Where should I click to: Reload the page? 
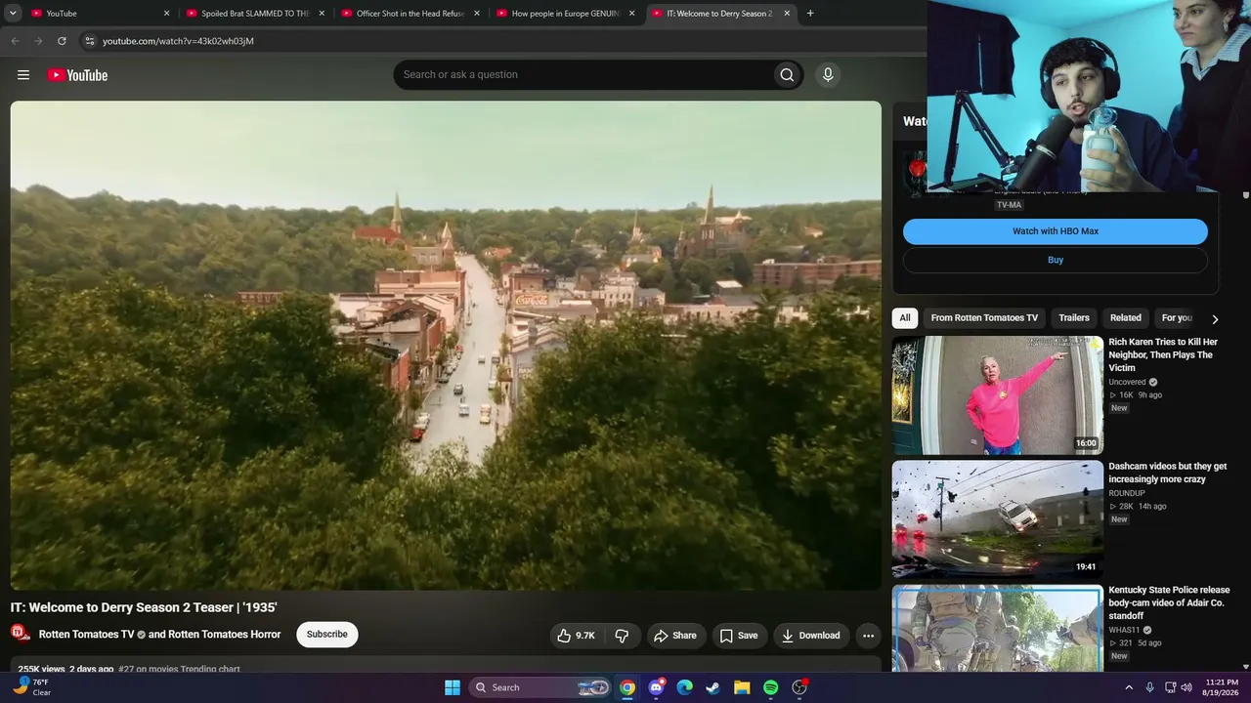click(62, 41)
